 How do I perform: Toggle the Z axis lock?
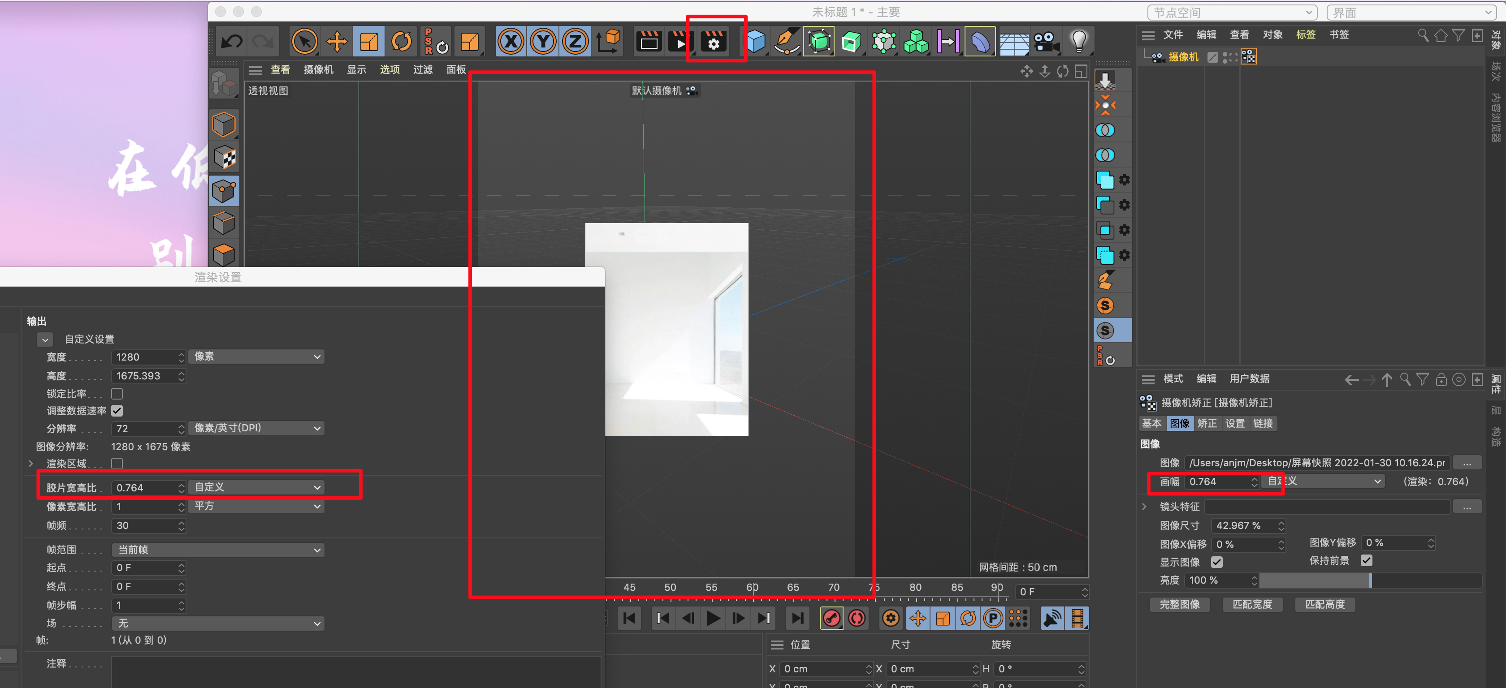tap(575, 42)
